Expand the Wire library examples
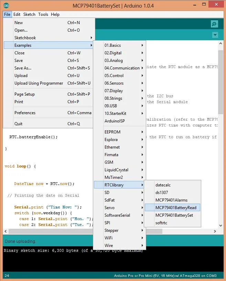The image size is (226, 281). (120, 245)
